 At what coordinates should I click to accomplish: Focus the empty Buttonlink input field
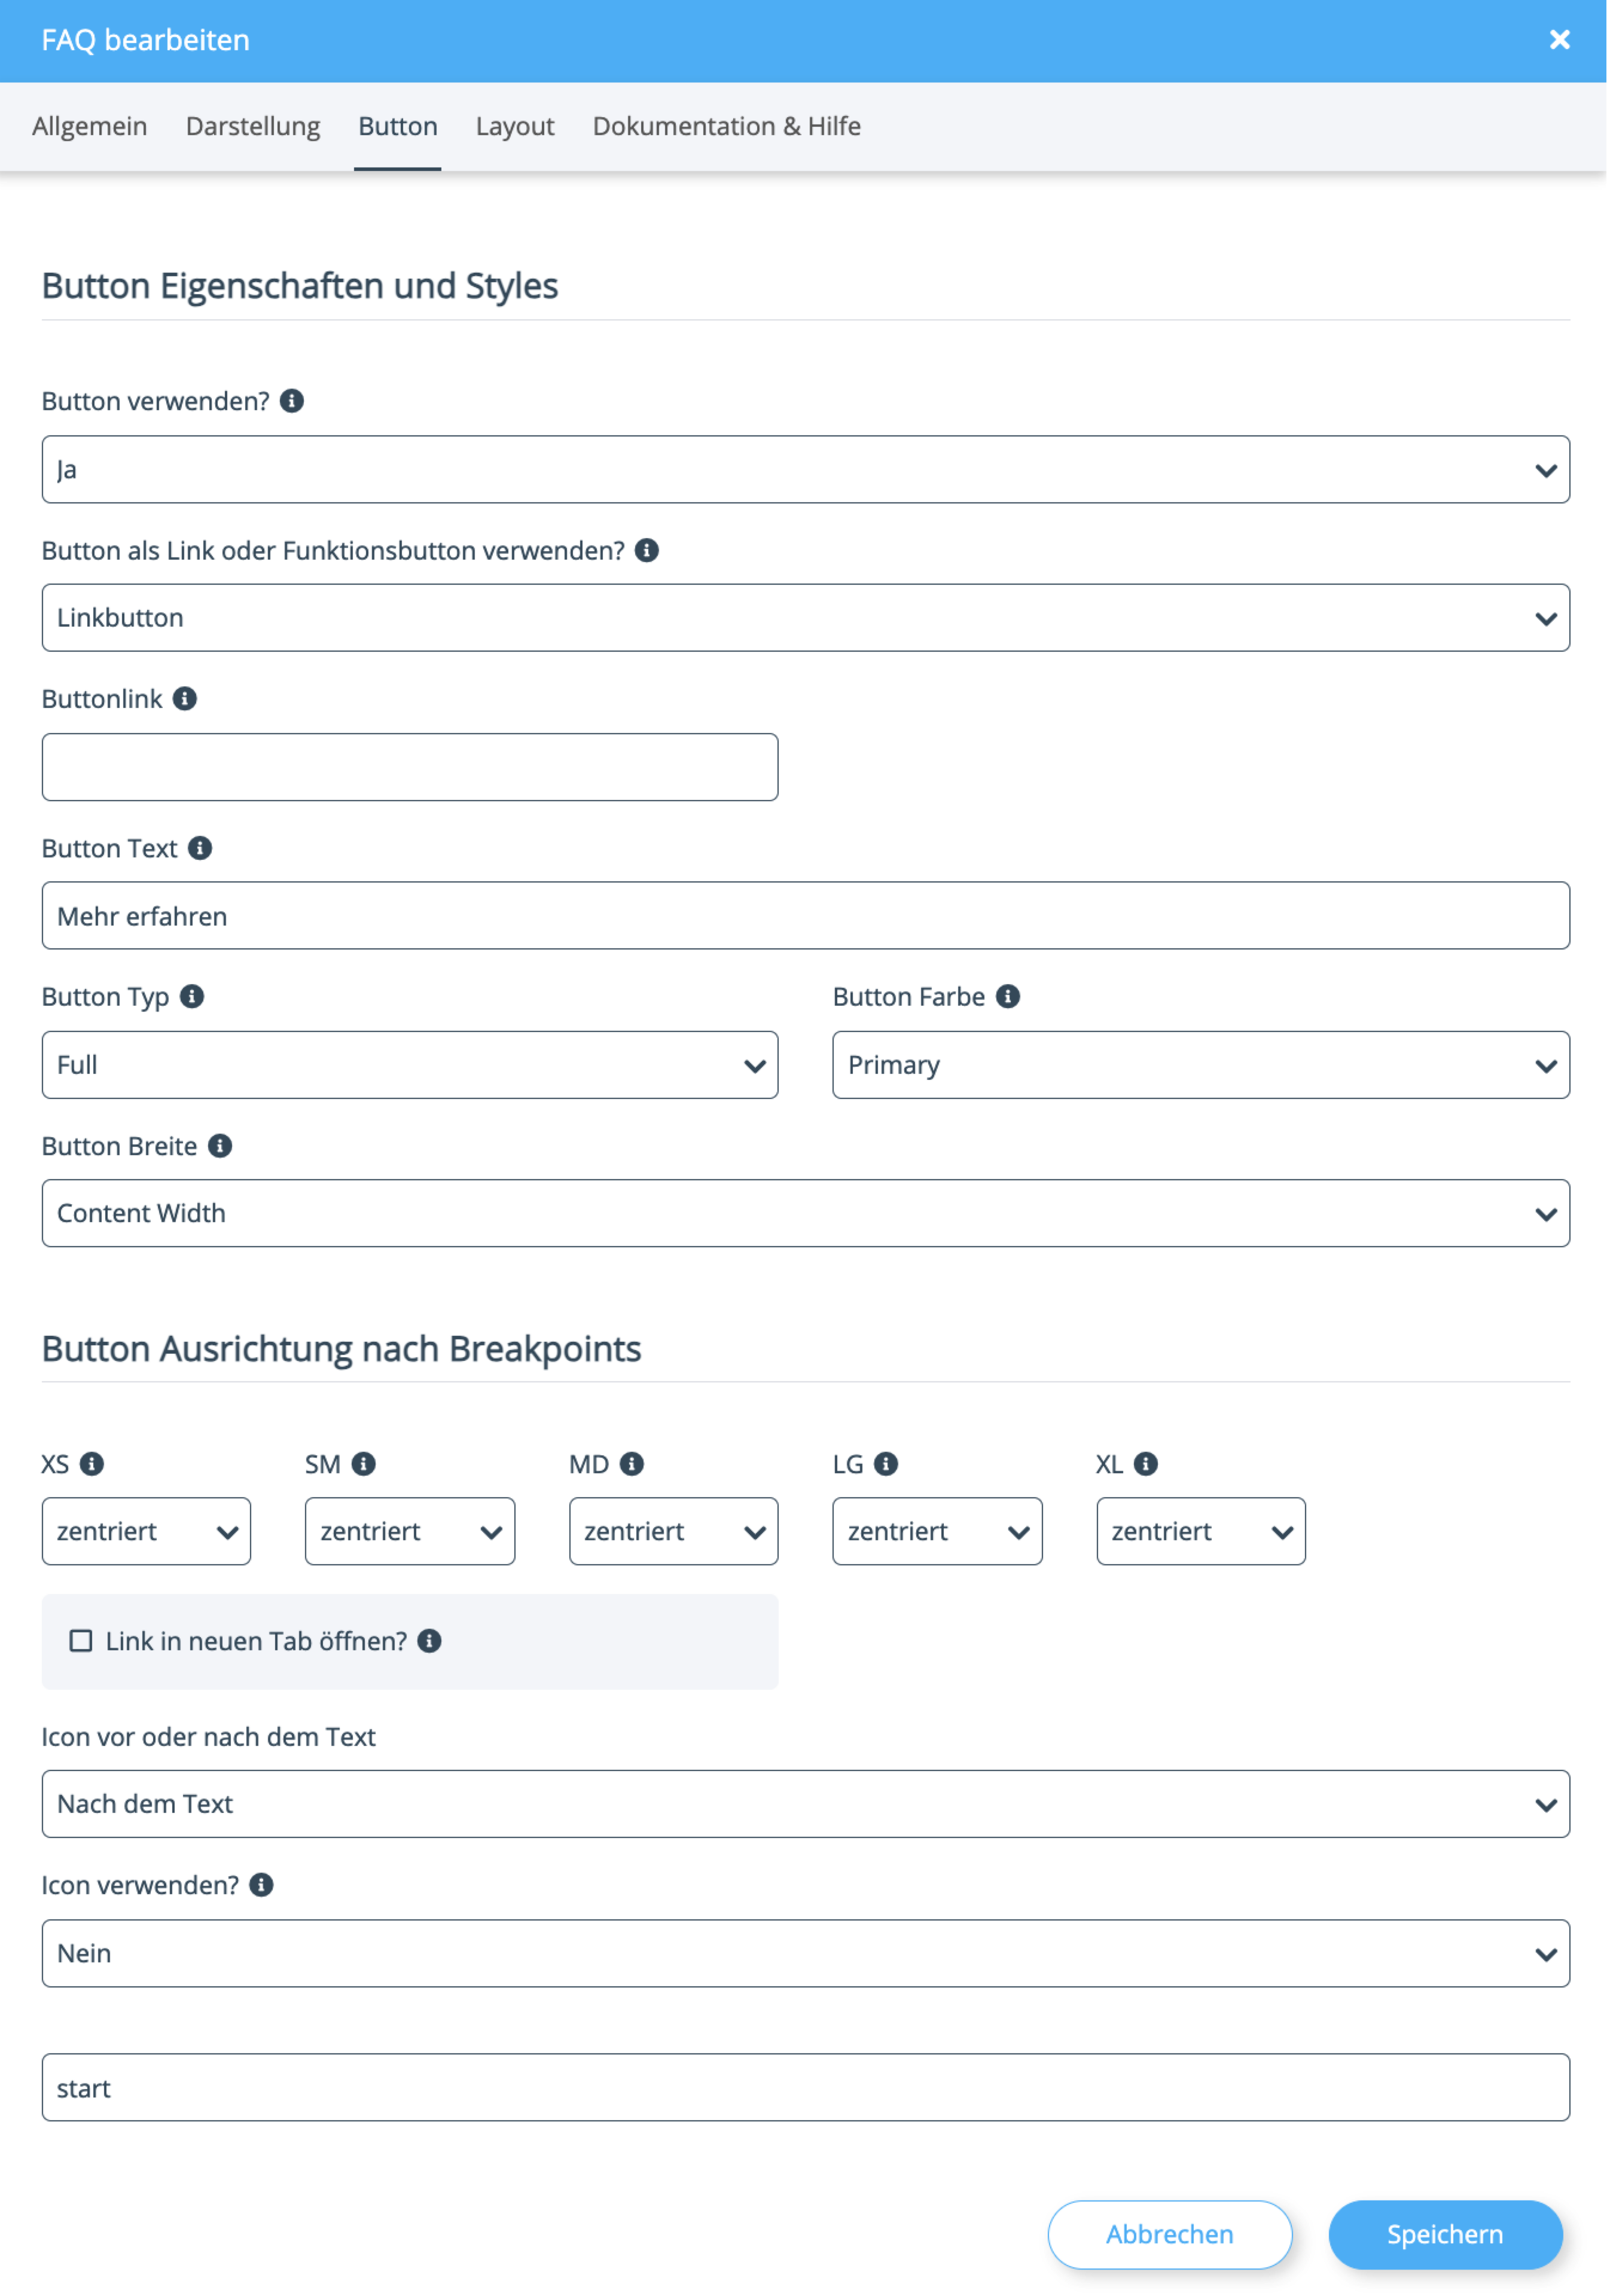(409, 767)
